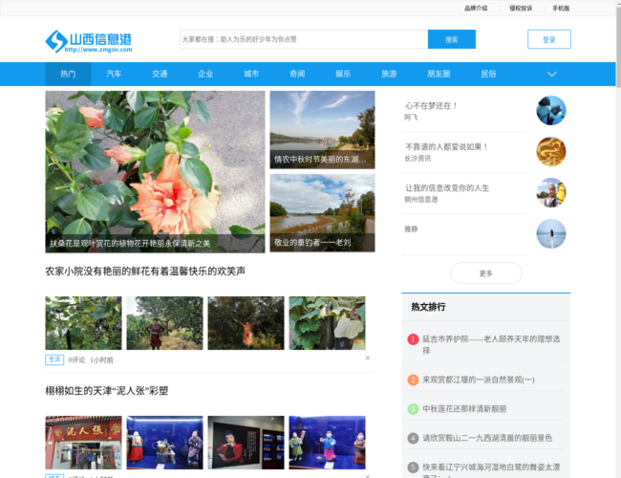
Task: Open rank 2 hot article badge
Action: [413, 380]
